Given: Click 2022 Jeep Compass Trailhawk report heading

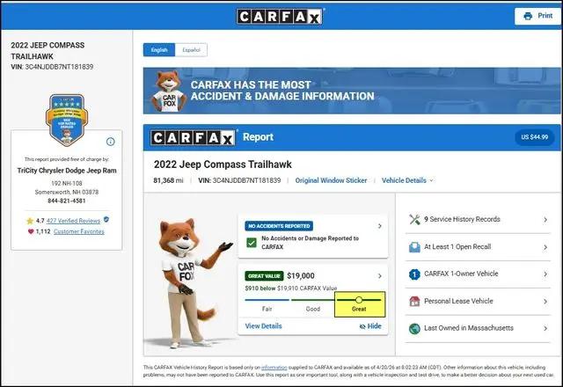Looking at the screenshot, I should [x=223, y=164].
